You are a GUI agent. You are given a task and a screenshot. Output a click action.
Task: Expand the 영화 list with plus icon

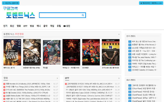click(x=57, y=78)
